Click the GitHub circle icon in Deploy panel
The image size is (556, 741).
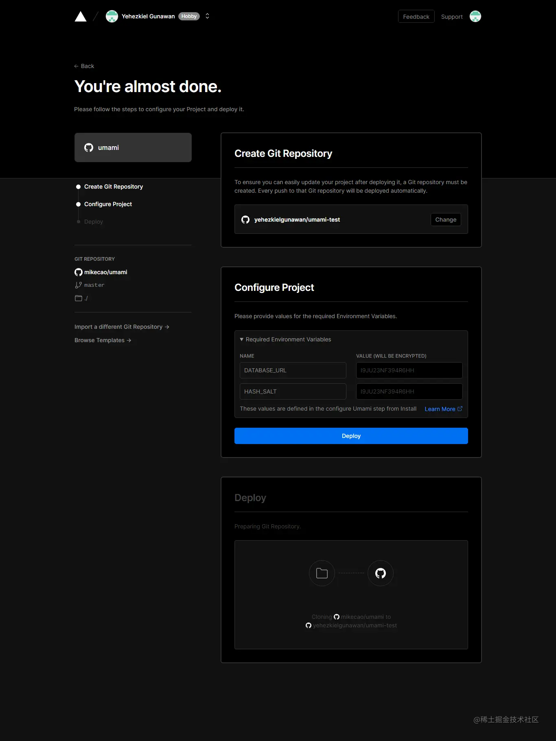[381, 573]
